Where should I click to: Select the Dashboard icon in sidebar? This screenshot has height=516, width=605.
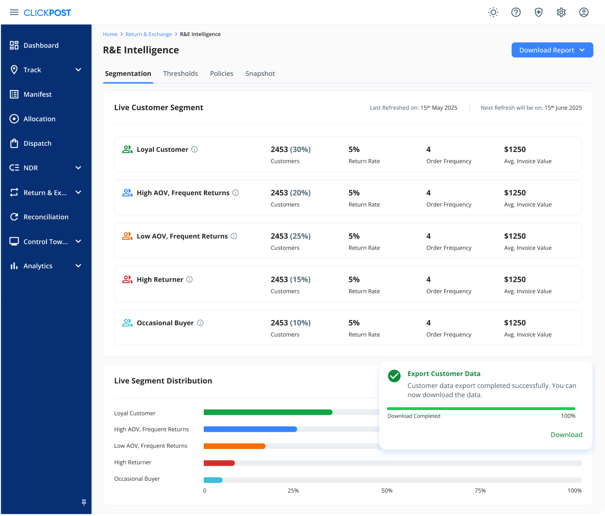14,45
